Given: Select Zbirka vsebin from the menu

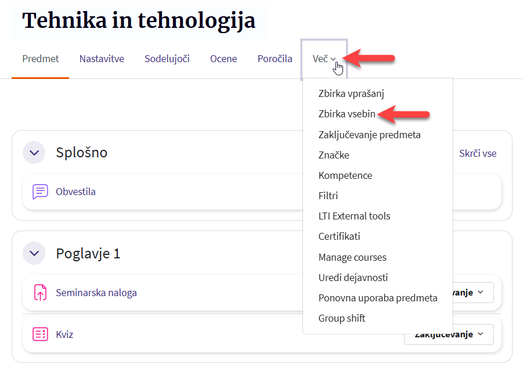Looking at the screenshot, I should click(347, 114).
